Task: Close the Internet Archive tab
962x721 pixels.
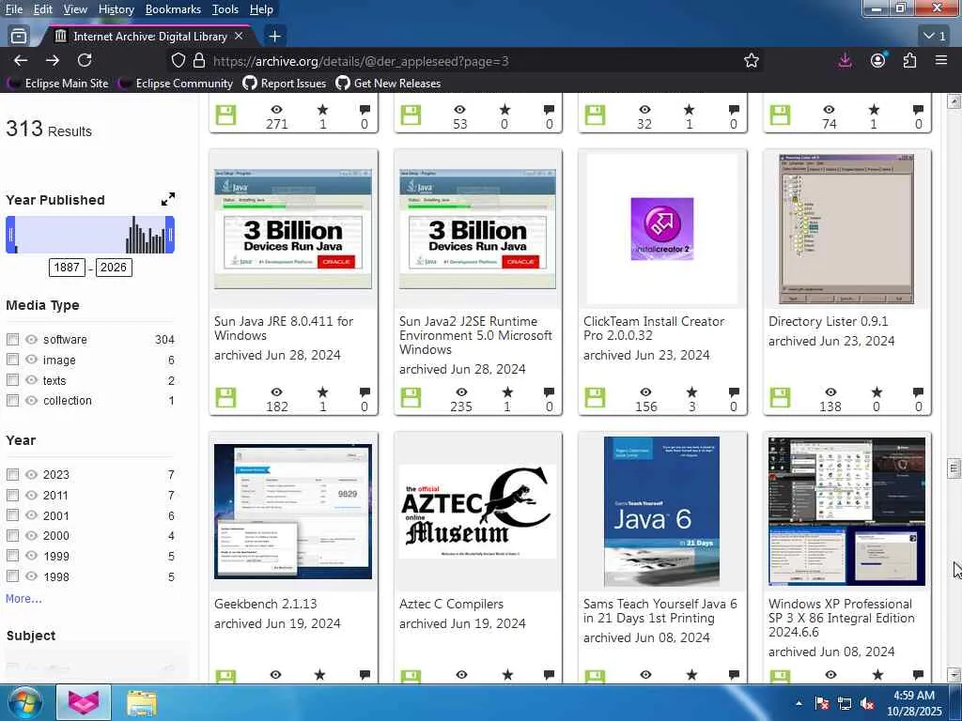Action: point(239,37)
